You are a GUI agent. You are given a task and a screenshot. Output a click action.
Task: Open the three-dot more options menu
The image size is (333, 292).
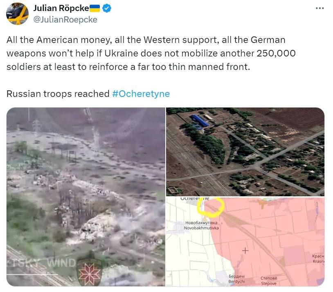(319, 8)
